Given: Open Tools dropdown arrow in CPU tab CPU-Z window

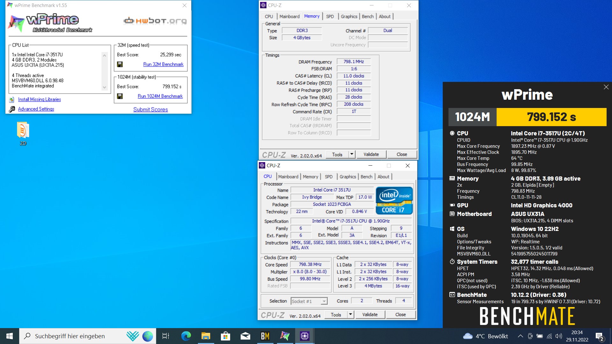Looking at the screenshot, I should (350, 314).
